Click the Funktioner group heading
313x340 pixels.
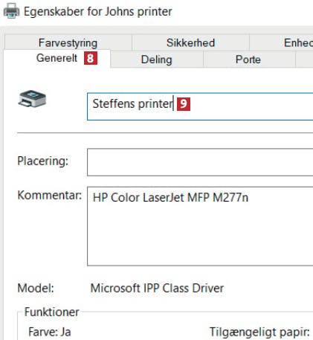point(52,312)
